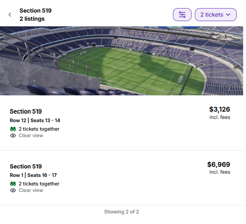Click Clear view label on second listing
The width and height of the screenshot is (246, 224).
31,190
